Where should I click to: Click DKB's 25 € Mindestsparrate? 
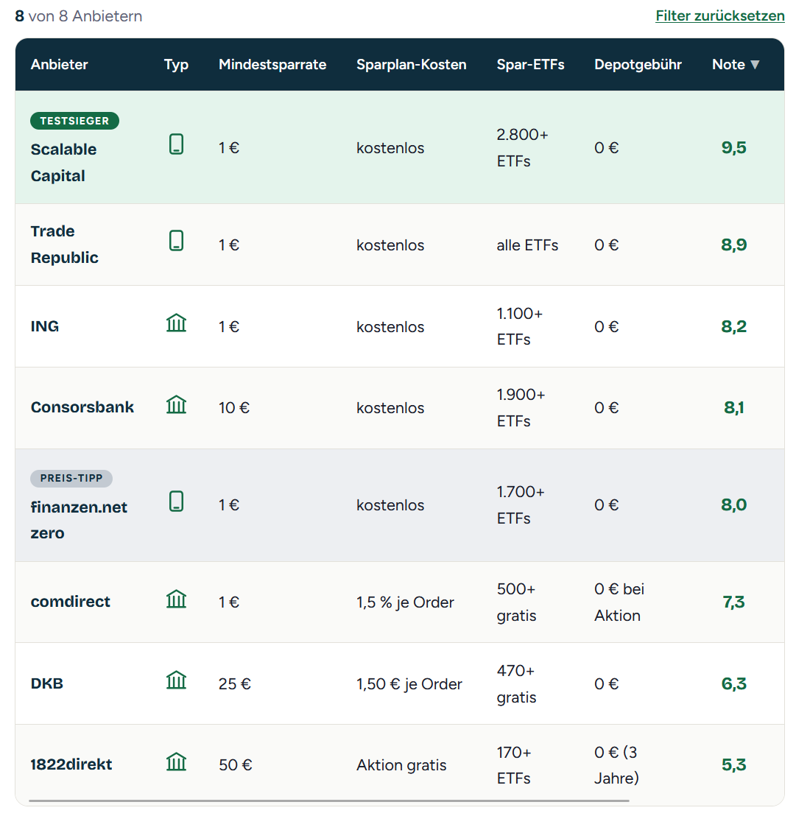(235, 684)
